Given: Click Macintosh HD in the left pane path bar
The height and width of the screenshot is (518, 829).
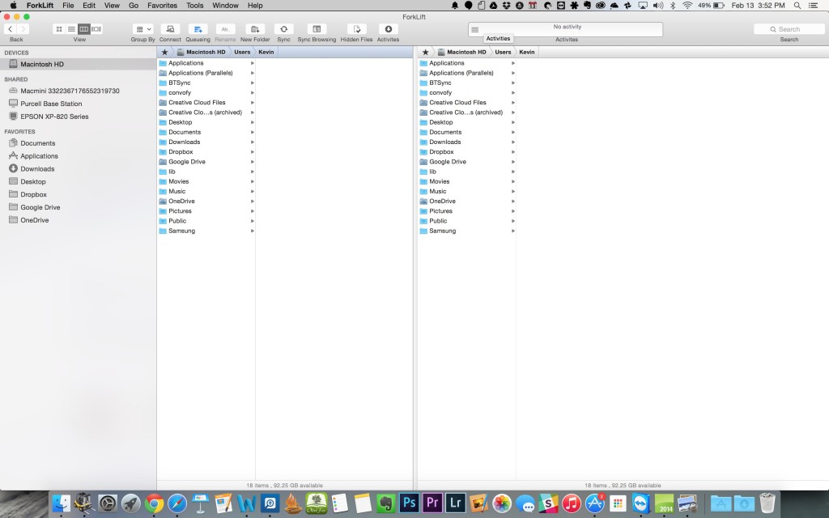Looking at the screenshot, I should [x=206, y=52].
